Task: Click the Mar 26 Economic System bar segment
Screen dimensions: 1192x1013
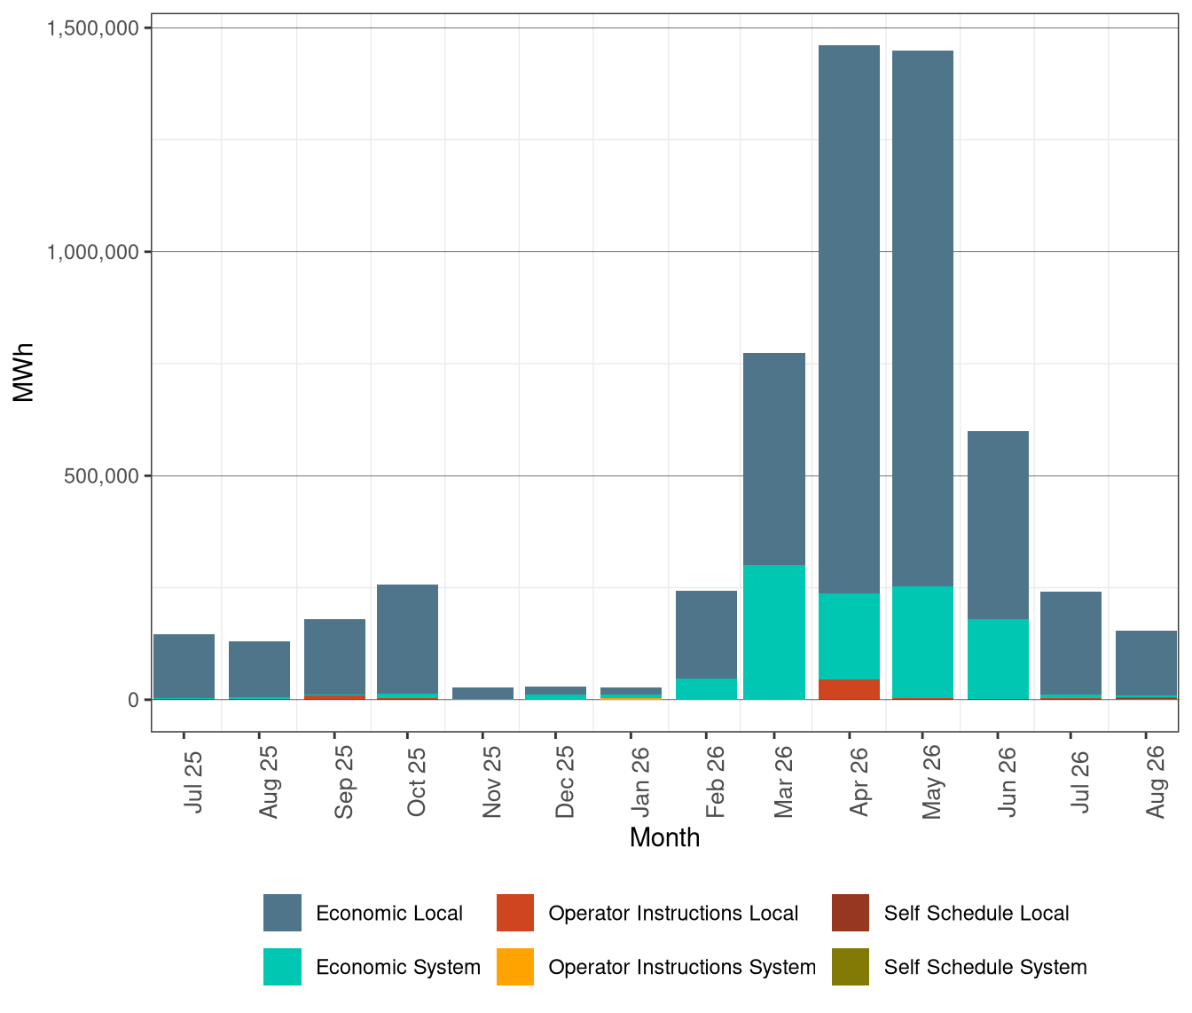Action: tap(773, 632)
